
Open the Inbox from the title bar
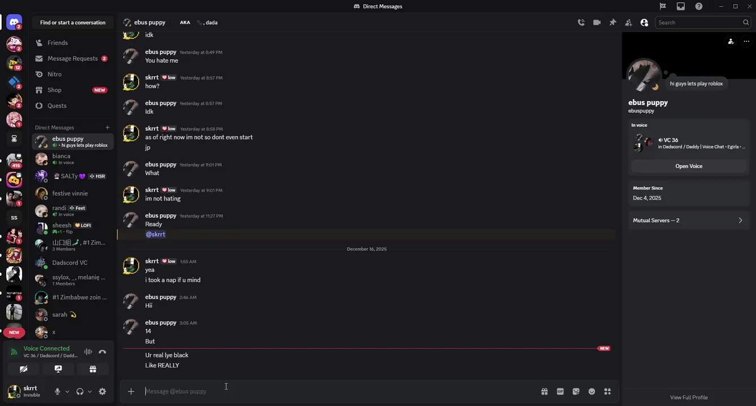[681, 6]
